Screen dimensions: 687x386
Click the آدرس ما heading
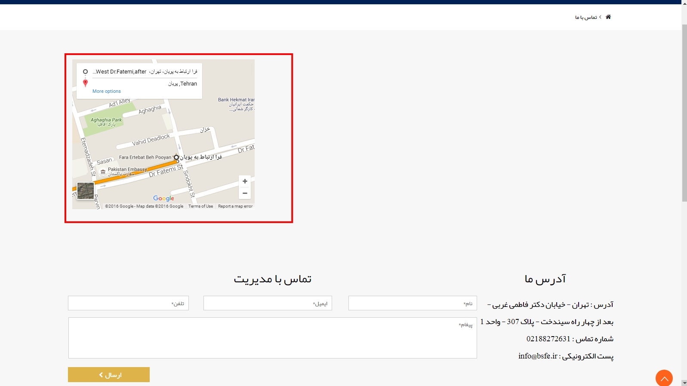(x=545, y=279)
